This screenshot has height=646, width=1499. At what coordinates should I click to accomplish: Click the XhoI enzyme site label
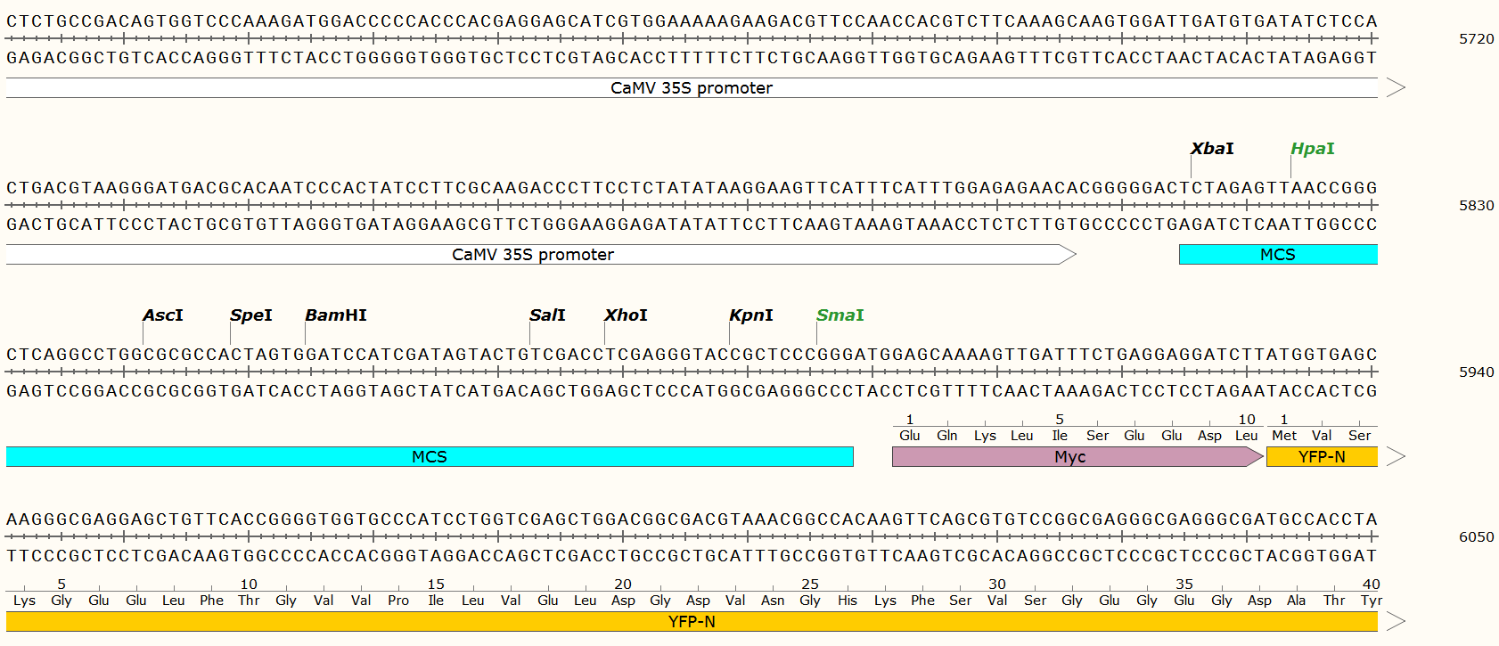click(x=625, y=315)
